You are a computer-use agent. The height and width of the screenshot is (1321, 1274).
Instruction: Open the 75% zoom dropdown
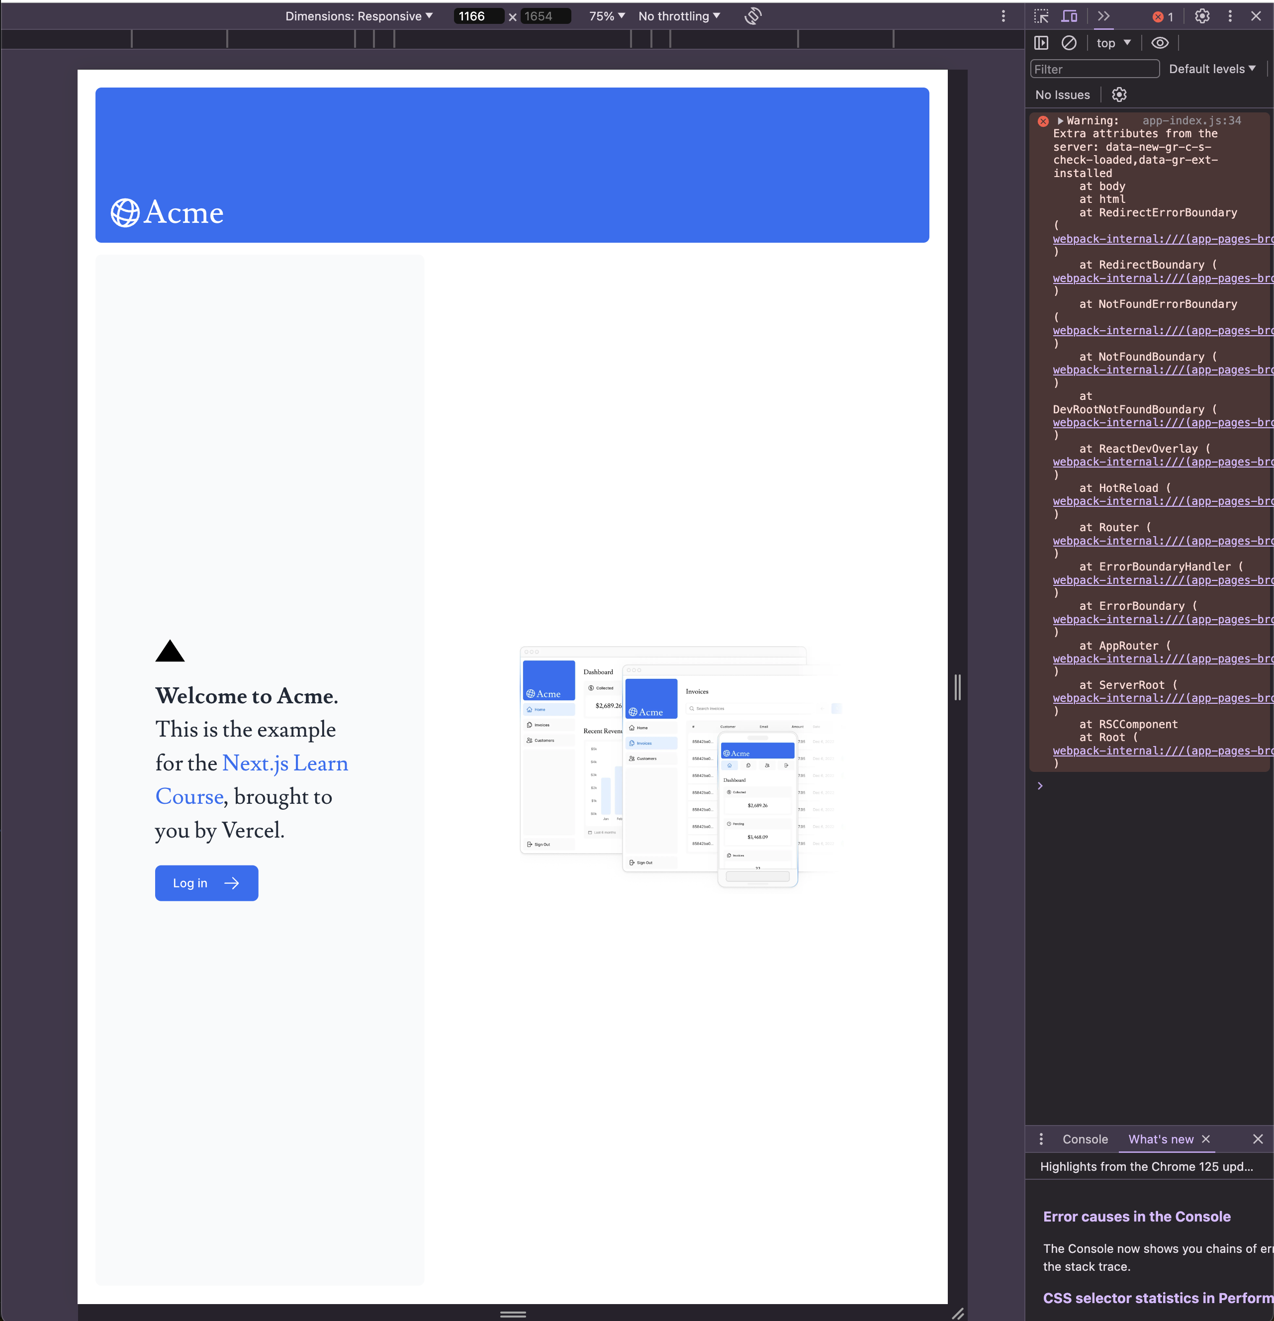(606, 16)
